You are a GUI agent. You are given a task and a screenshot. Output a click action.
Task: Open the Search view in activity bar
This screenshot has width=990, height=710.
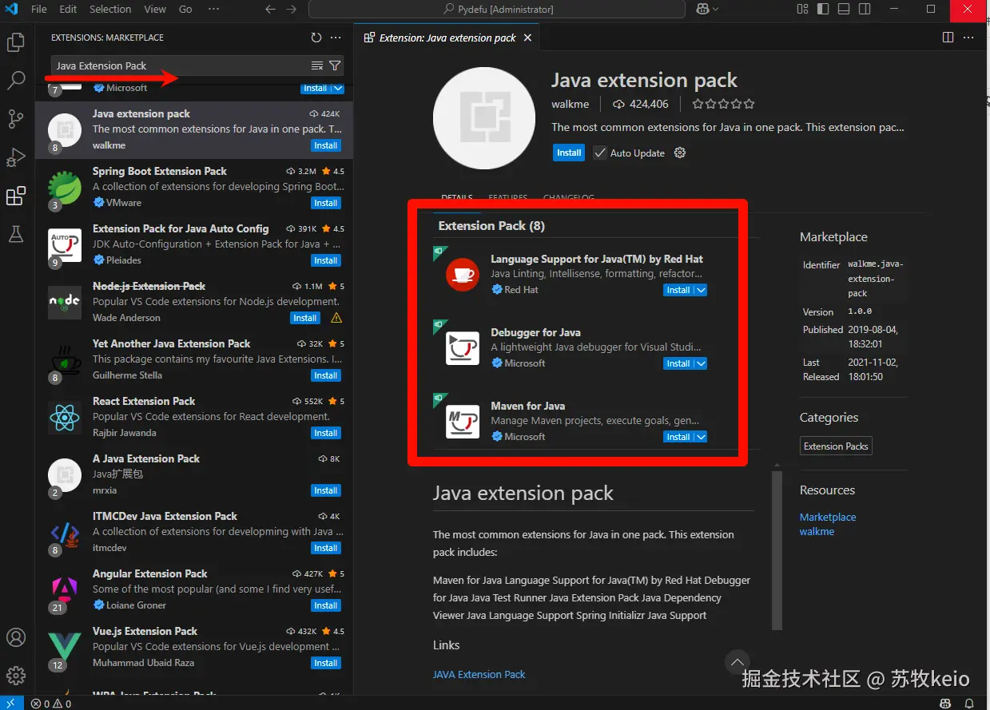pyautogui.click(x=16, y=81)
